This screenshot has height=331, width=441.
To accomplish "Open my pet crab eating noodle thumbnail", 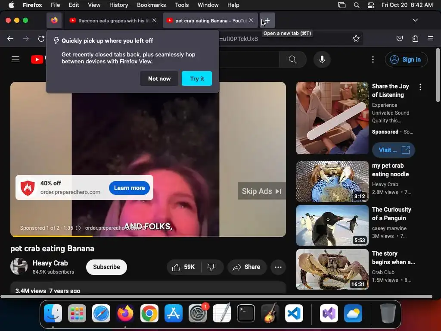I will click(x=332, y=181).
